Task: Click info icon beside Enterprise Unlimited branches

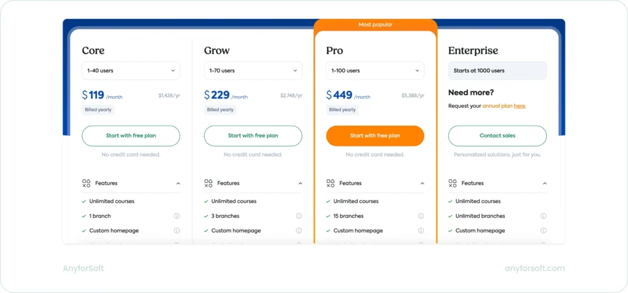Action: 543,216
